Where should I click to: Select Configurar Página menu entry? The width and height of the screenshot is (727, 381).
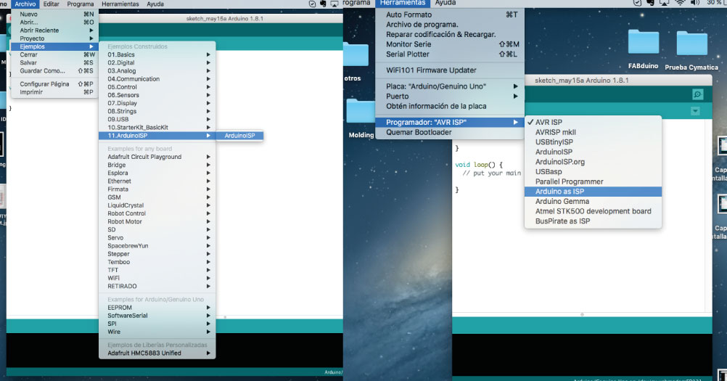tap(54, 84)
